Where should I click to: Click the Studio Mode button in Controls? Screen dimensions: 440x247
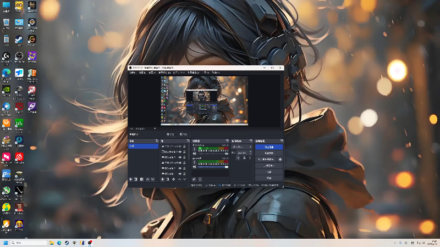269,166
